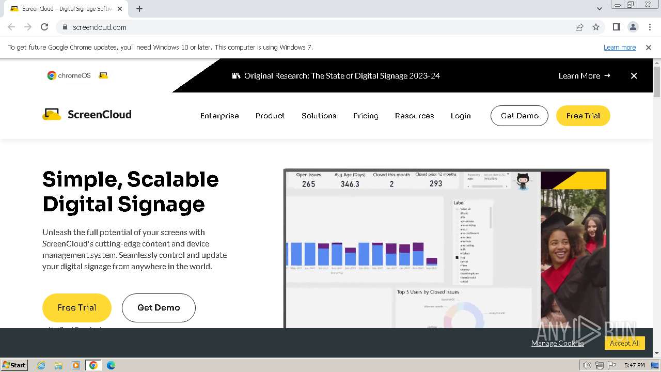Click the Learn more link about Chrome updates
This screenshot has height=372, width=661.
point(620,47)
